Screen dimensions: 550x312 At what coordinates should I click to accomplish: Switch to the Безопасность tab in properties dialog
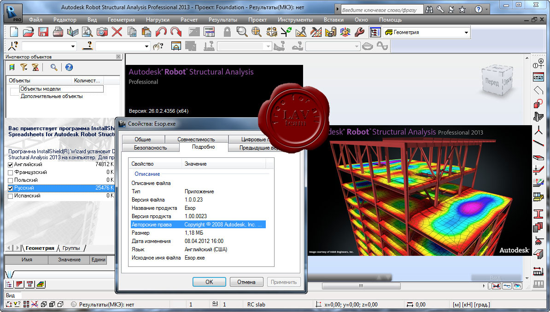tap(151, 148)
